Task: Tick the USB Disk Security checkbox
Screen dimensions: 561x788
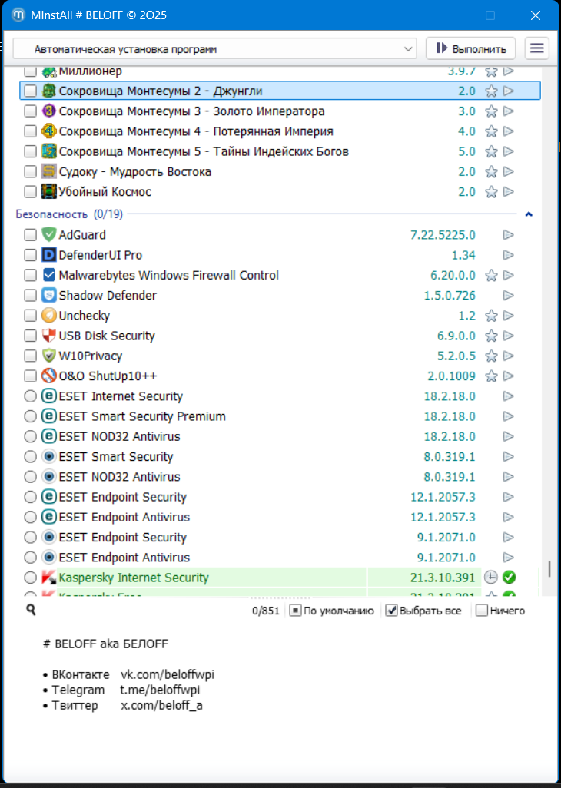Action: pyautogui.click(x=30, y=336)
